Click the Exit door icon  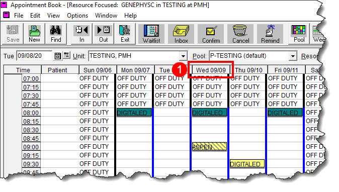(x=125, y=34)
